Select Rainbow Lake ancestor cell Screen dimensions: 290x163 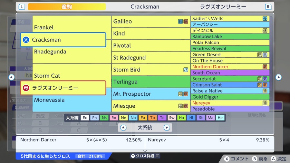tap(230, 37)
